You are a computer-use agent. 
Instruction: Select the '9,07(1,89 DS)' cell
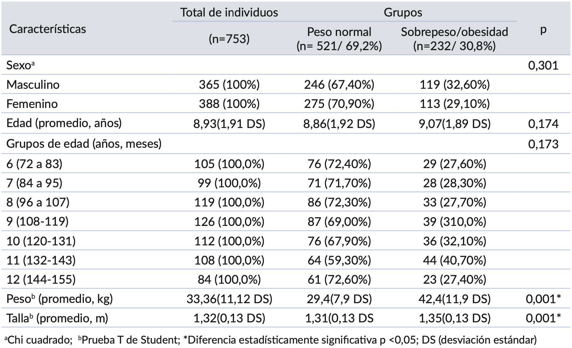pos(454,124)
